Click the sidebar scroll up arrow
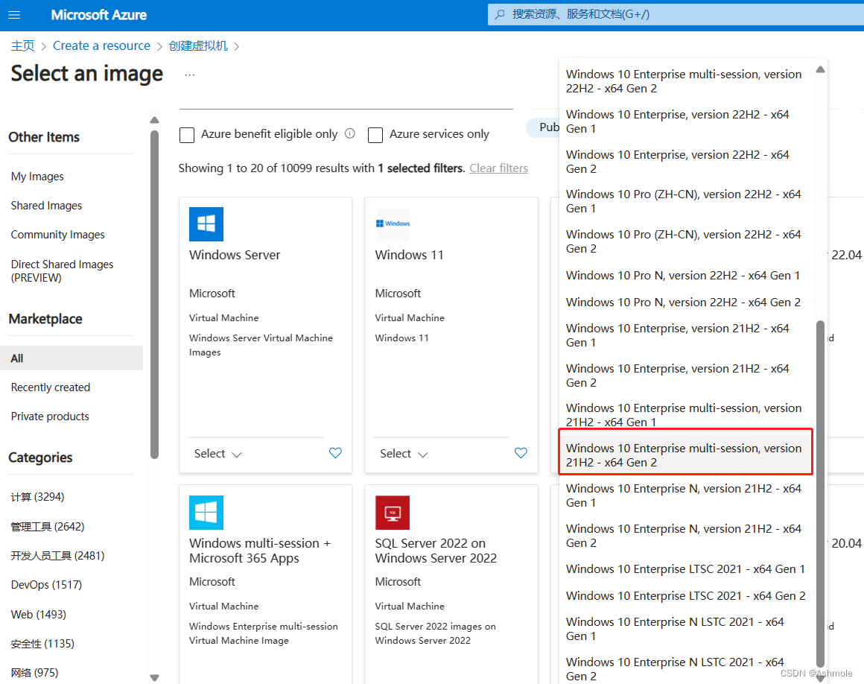 pyautogui.click(x=155, y=120)
